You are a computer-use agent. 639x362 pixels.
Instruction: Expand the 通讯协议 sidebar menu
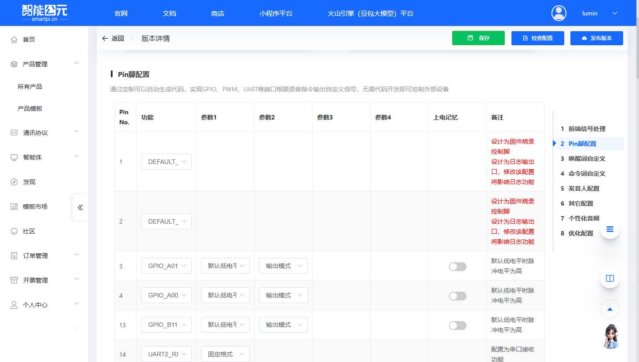pyautogui.click(x=44, y=133)
